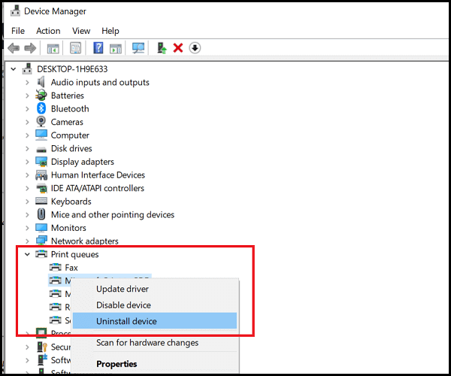Select Audio inputs and outputs label
This screenshot has height=376, width=451.
click(100, 82)
